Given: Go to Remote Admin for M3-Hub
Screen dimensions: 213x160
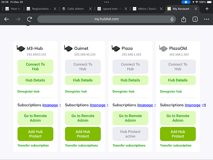Looking at the screenshot, I should pyautogui.click(x=35, y=118).
